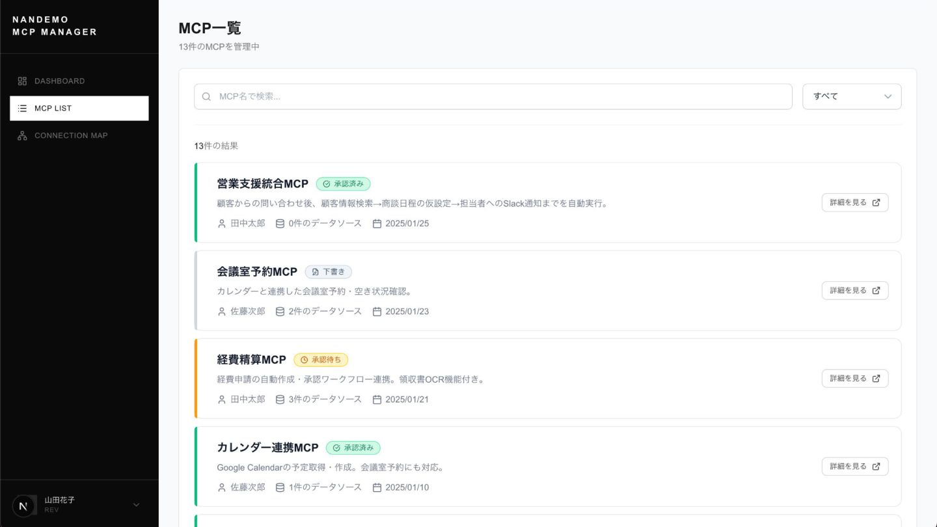Open the DASHBOARD sidebar item
The image size is (937, 527).
point(79,81)
